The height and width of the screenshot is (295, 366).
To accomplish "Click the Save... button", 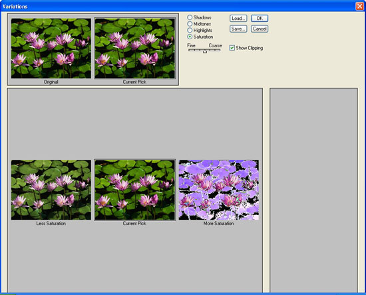I will (x=238, y=29).
